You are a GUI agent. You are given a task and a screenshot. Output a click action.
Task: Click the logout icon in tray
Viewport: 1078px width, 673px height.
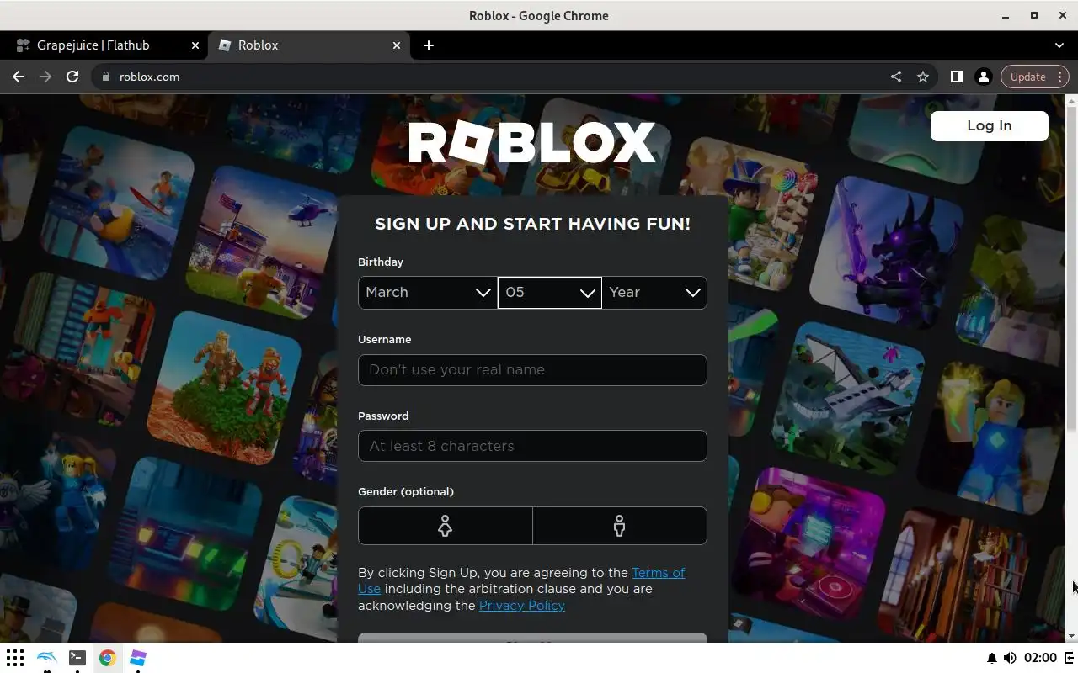tap(1070, 658)
